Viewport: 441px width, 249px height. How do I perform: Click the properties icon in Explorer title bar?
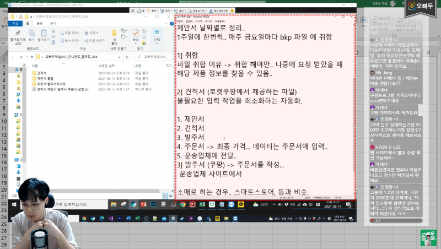pos(20,17)
